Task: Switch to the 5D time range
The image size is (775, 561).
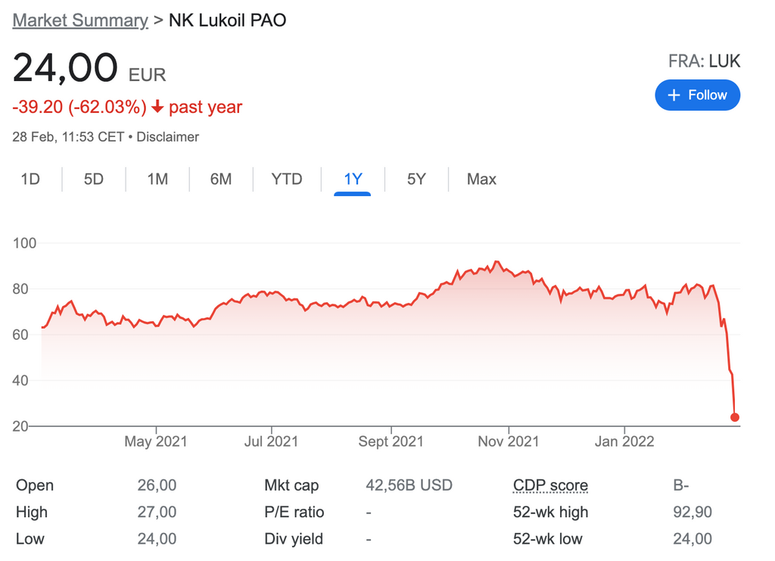Action: tap(93, 179)
